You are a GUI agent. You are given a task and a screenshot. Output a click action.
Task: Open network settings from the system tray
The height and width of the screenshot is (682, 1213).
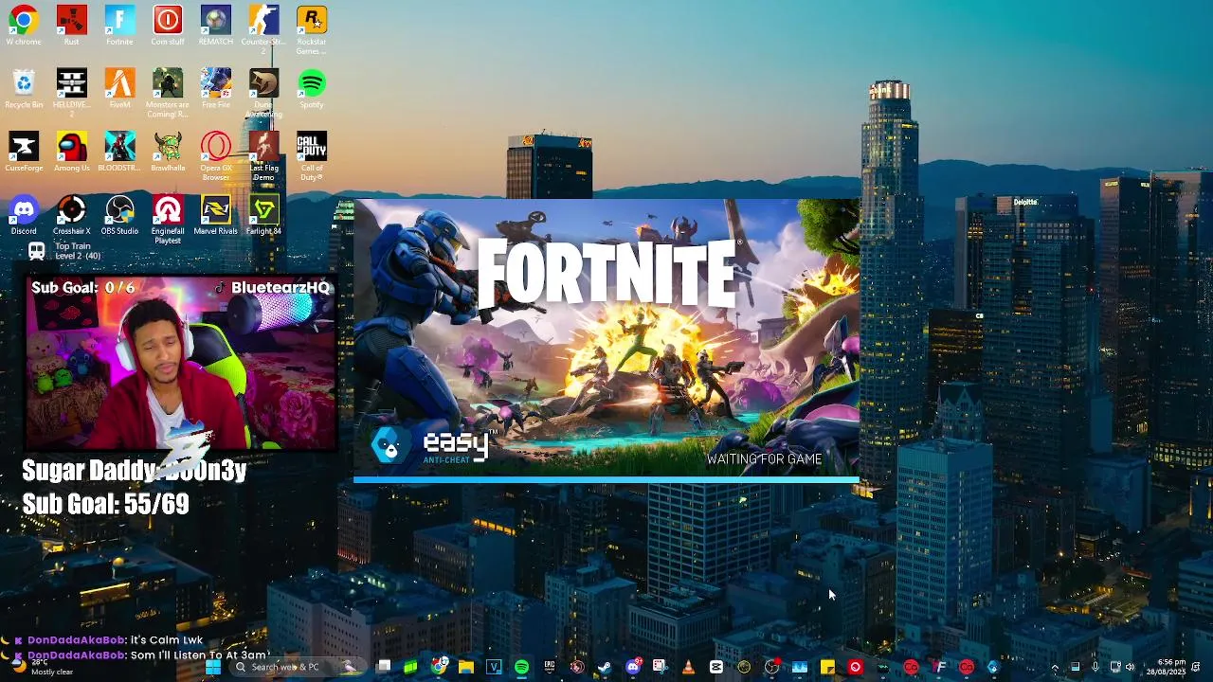(1115, 667)
